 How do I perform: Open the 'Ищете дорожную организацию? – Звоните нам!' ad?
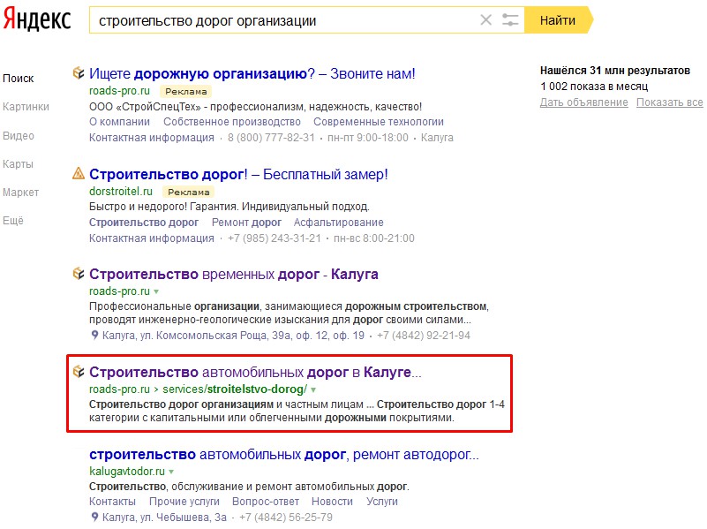[x=252, y=73]
